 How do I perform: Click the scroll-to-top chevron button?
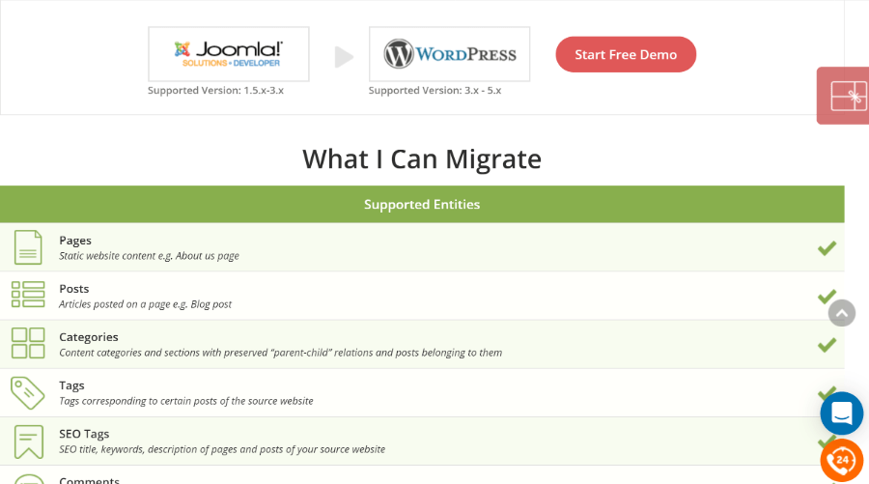click(842, 313)
